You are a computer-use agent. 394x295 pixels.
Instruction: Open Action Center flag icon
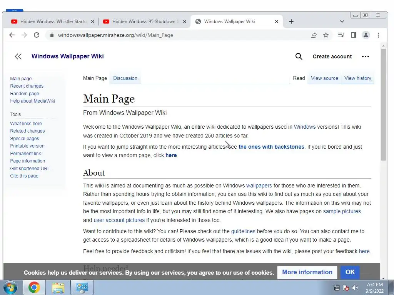346,288
